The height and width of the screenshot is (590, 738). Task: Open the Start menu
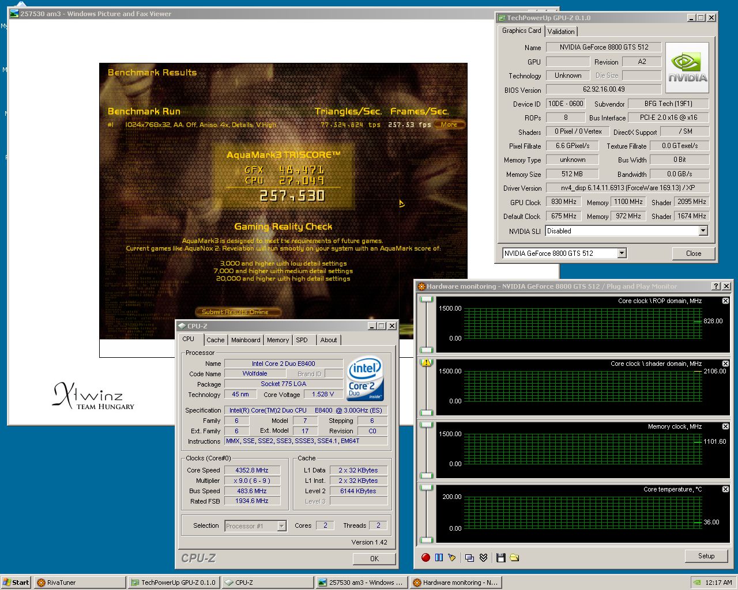[x=16, y=582]
